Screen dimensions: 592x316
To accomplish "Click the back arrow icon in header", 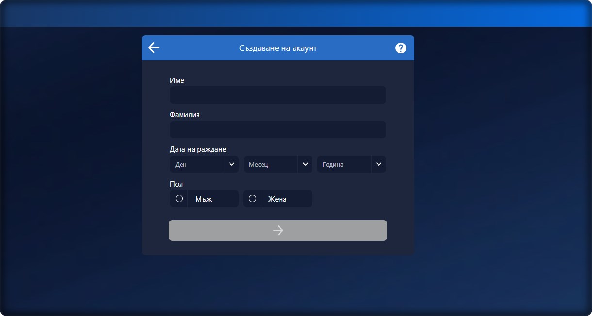I will 154,47.
